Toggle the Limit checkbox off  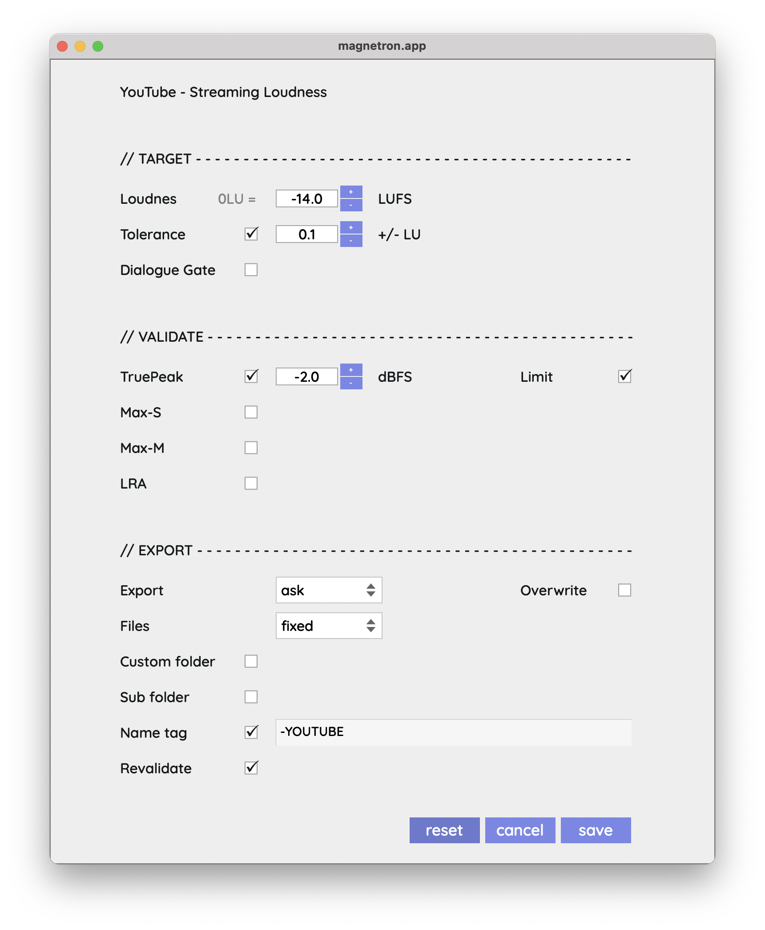click(624, 376)
